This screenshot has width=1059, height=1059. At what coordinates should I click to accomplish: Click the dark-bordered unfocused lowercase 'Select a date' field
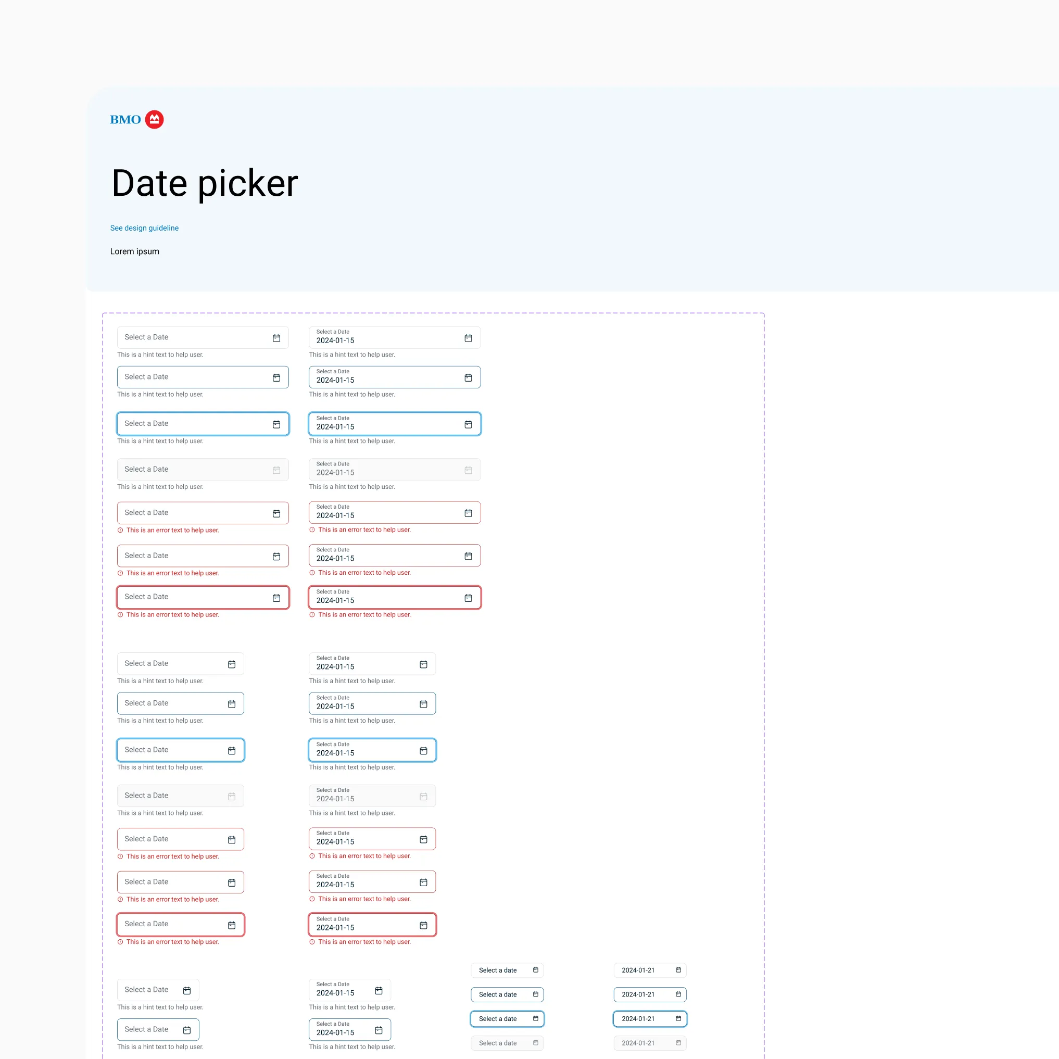click(x=507, y=994)
